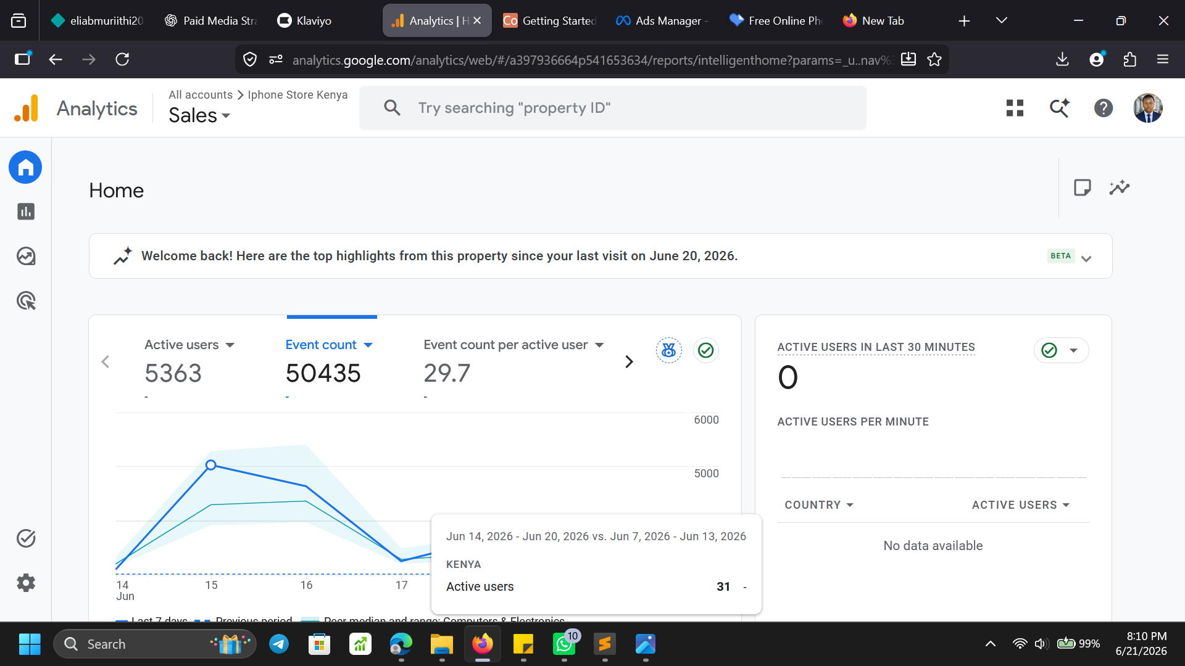Viewport: 1185px width, 666px height.
Task: Open the Event count metric dropdown
Action: [368, 345]
